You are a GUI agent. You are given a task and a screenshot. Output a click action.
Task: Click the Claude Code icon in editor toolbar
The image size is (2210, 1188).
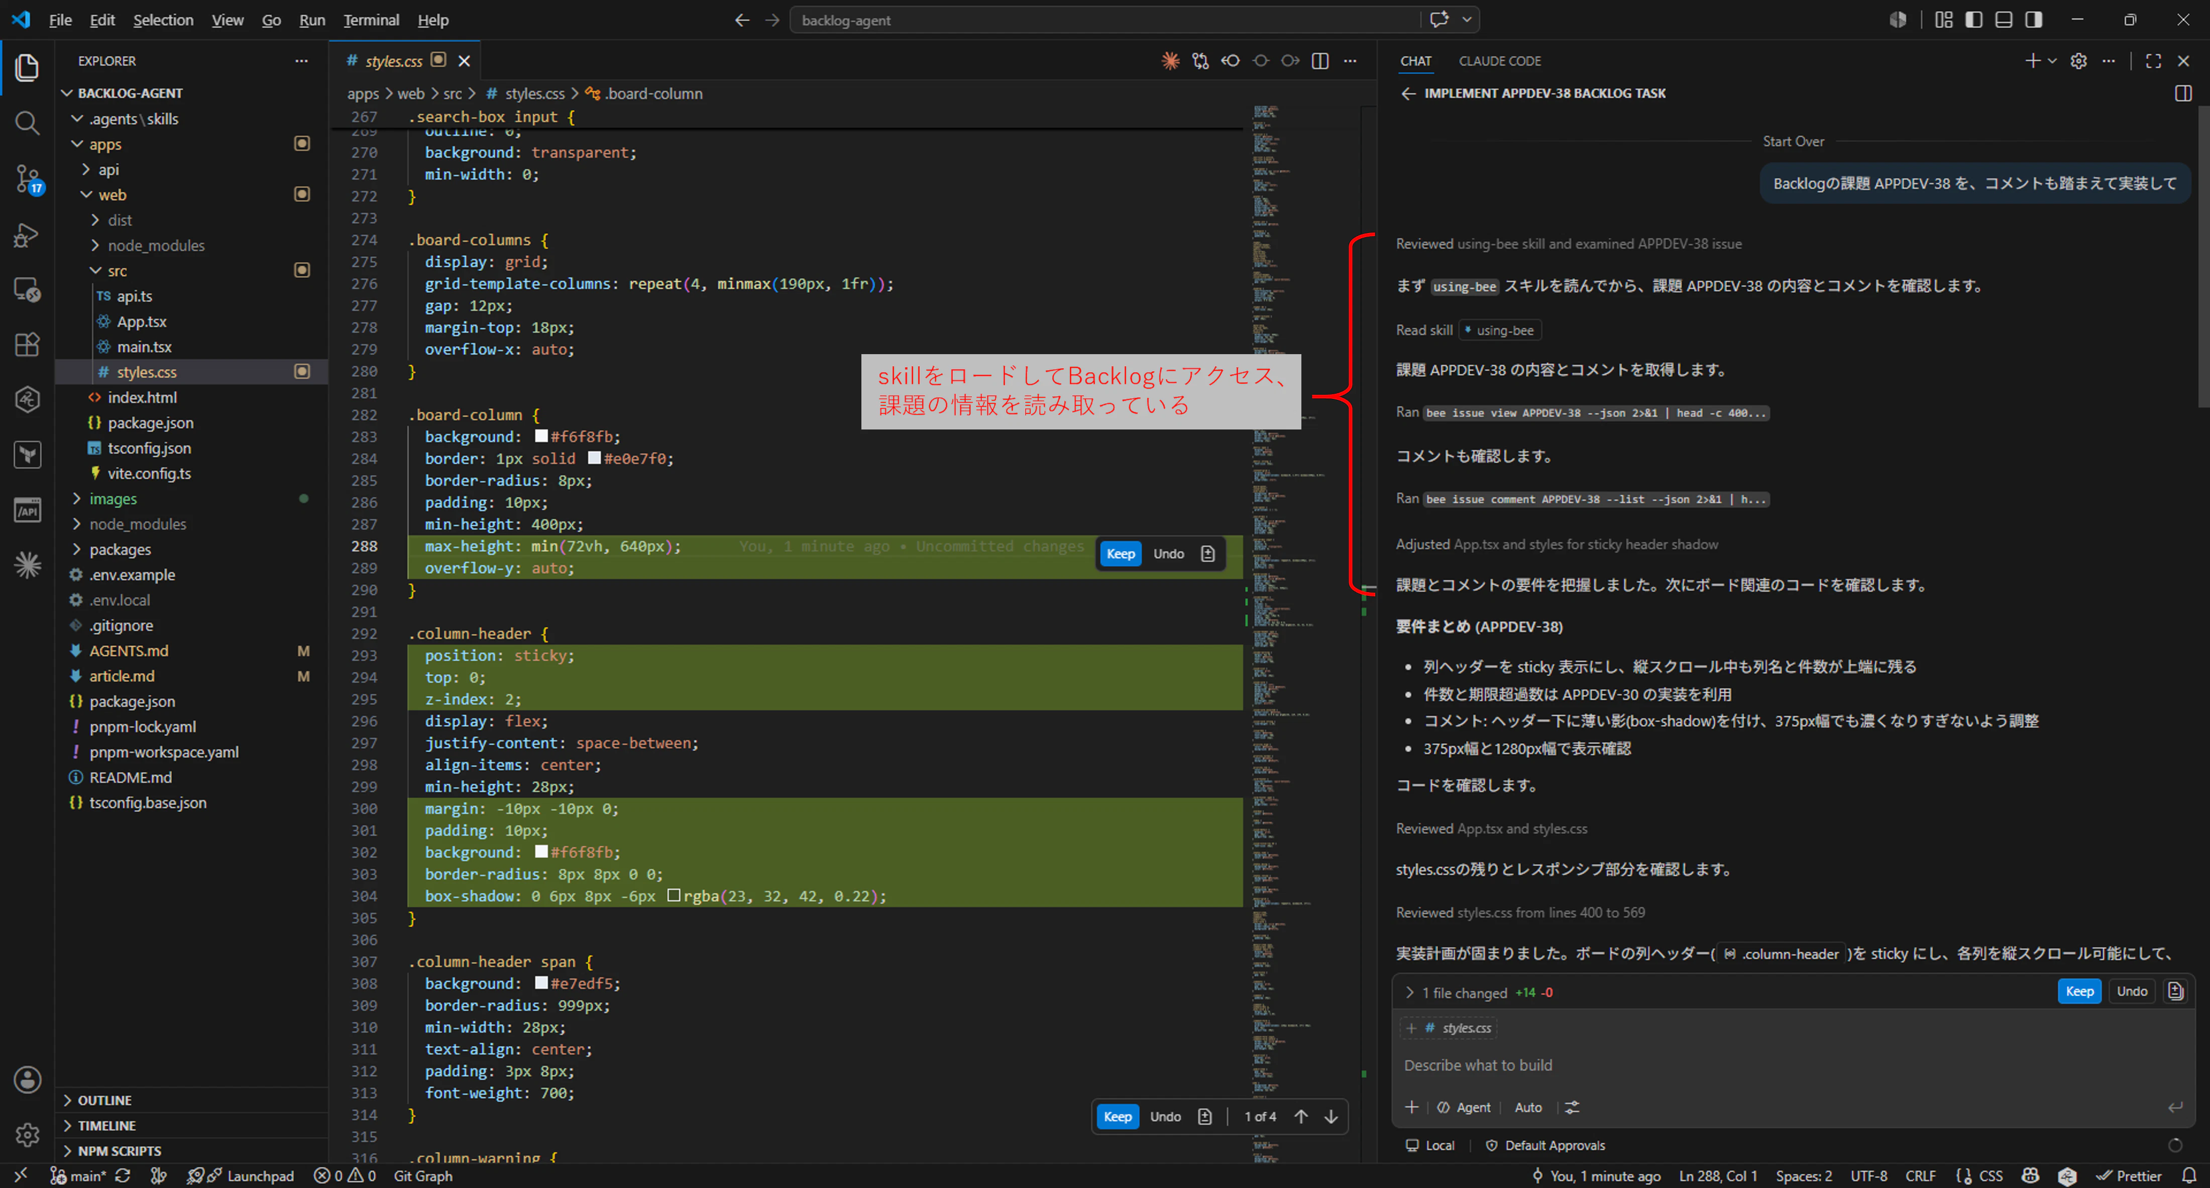[1170, 61]
